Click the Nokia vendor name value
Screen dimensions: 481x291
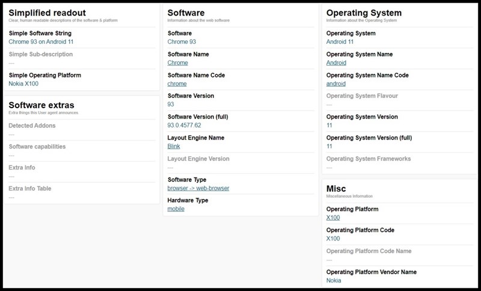point(334,281)
